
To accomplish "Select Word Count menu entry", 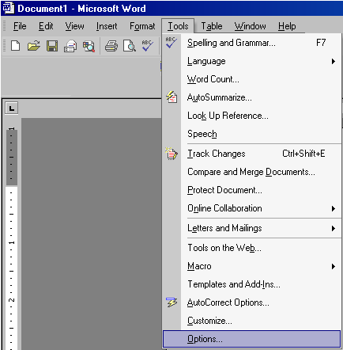I will coord(251,79).
